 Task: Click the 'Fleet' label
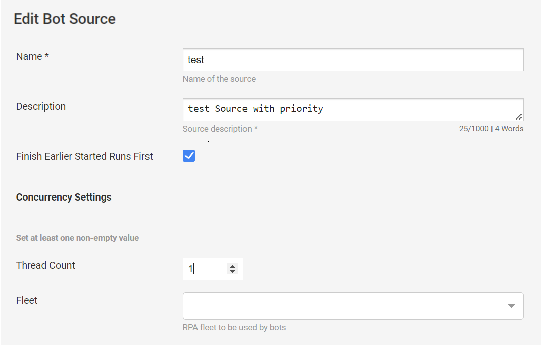click(27, 300)
